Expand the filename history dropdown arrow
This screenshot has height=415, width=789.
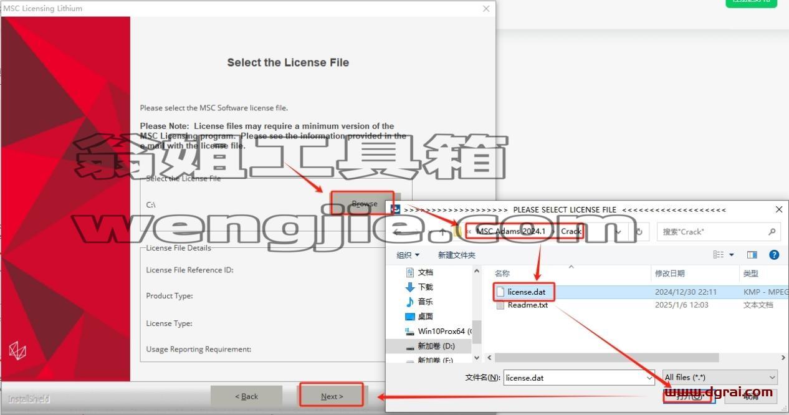pyautogui.click(x=650, y=378)
